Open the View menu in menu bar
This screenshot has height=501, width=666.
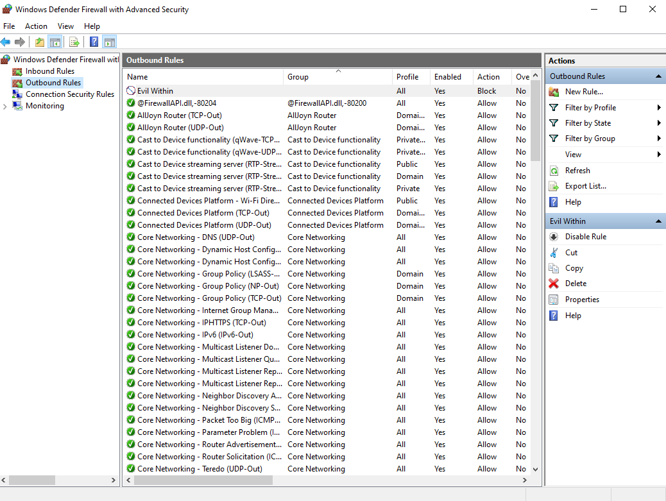click(x=65, y=26)
